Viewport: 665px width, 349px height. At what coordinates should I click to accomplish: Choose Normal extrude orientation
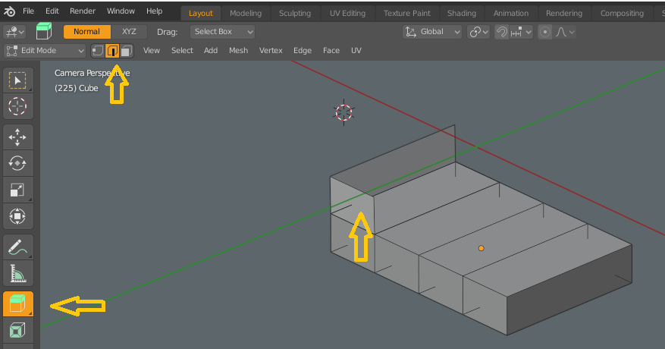[x=87, y=31]
